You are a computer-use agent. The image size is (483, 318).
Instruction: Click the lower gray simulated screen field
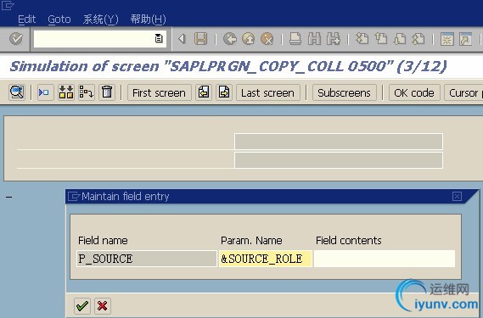click(339, 160)
